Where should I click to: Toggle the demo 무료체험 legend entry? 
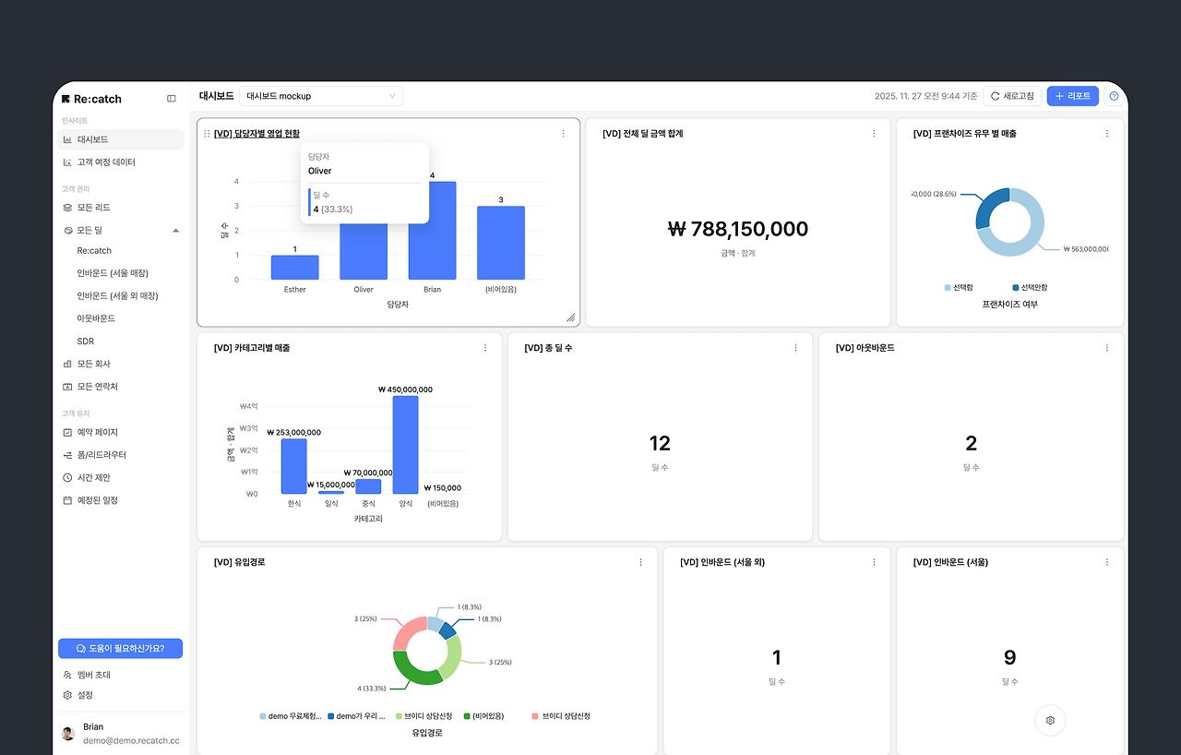(291, 716)
